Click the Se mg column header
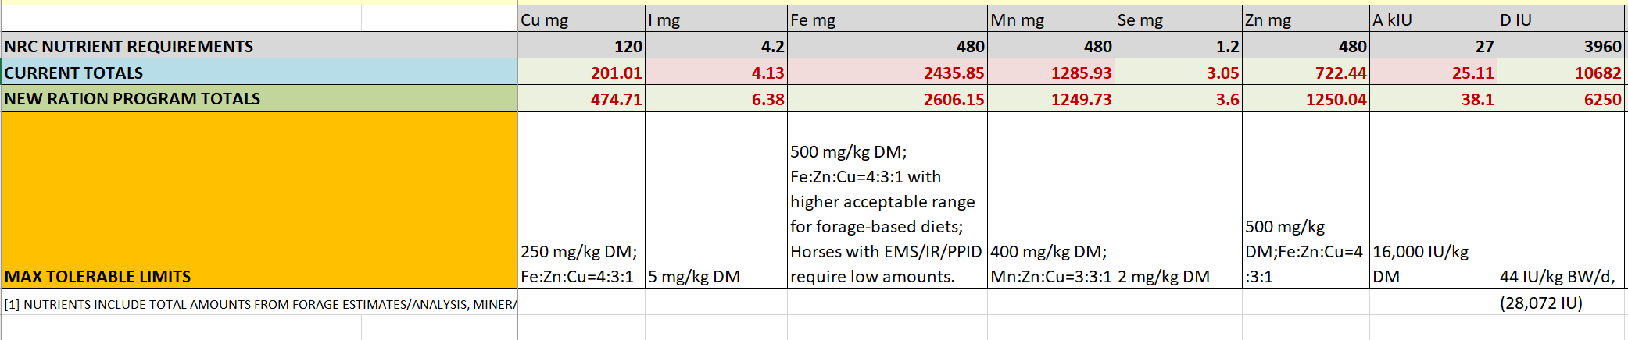Screen dimensions: 1628x340 pos(1178,19)
